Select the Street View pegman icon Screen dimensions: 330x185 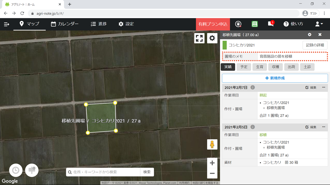212,144
